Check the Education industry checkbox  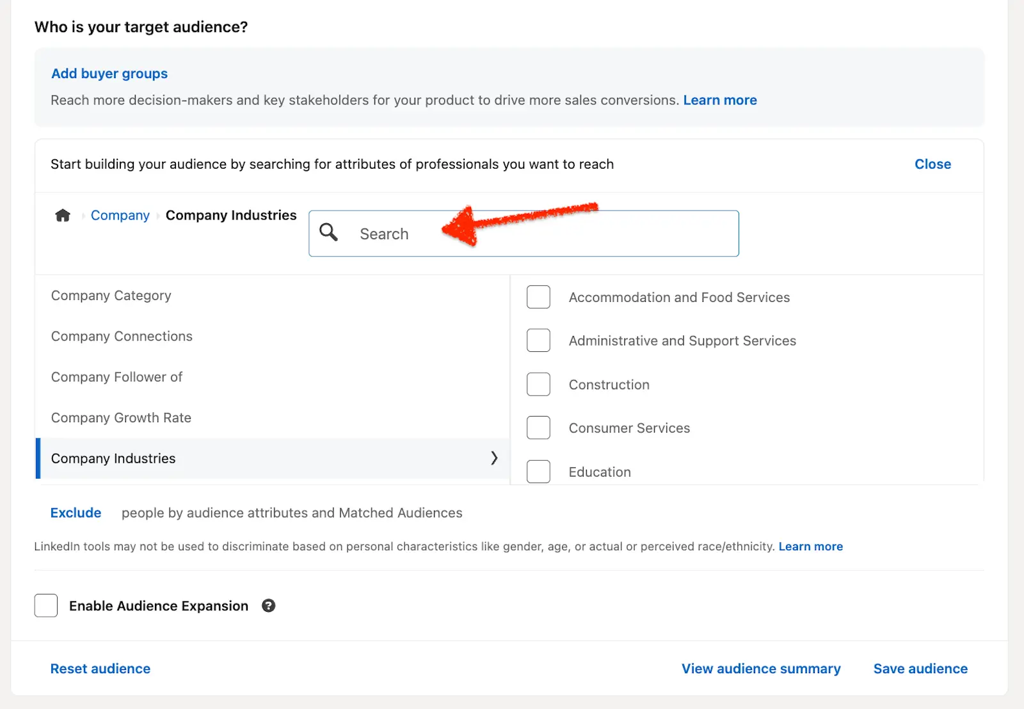pyautogui.click(x=538, y=472)
